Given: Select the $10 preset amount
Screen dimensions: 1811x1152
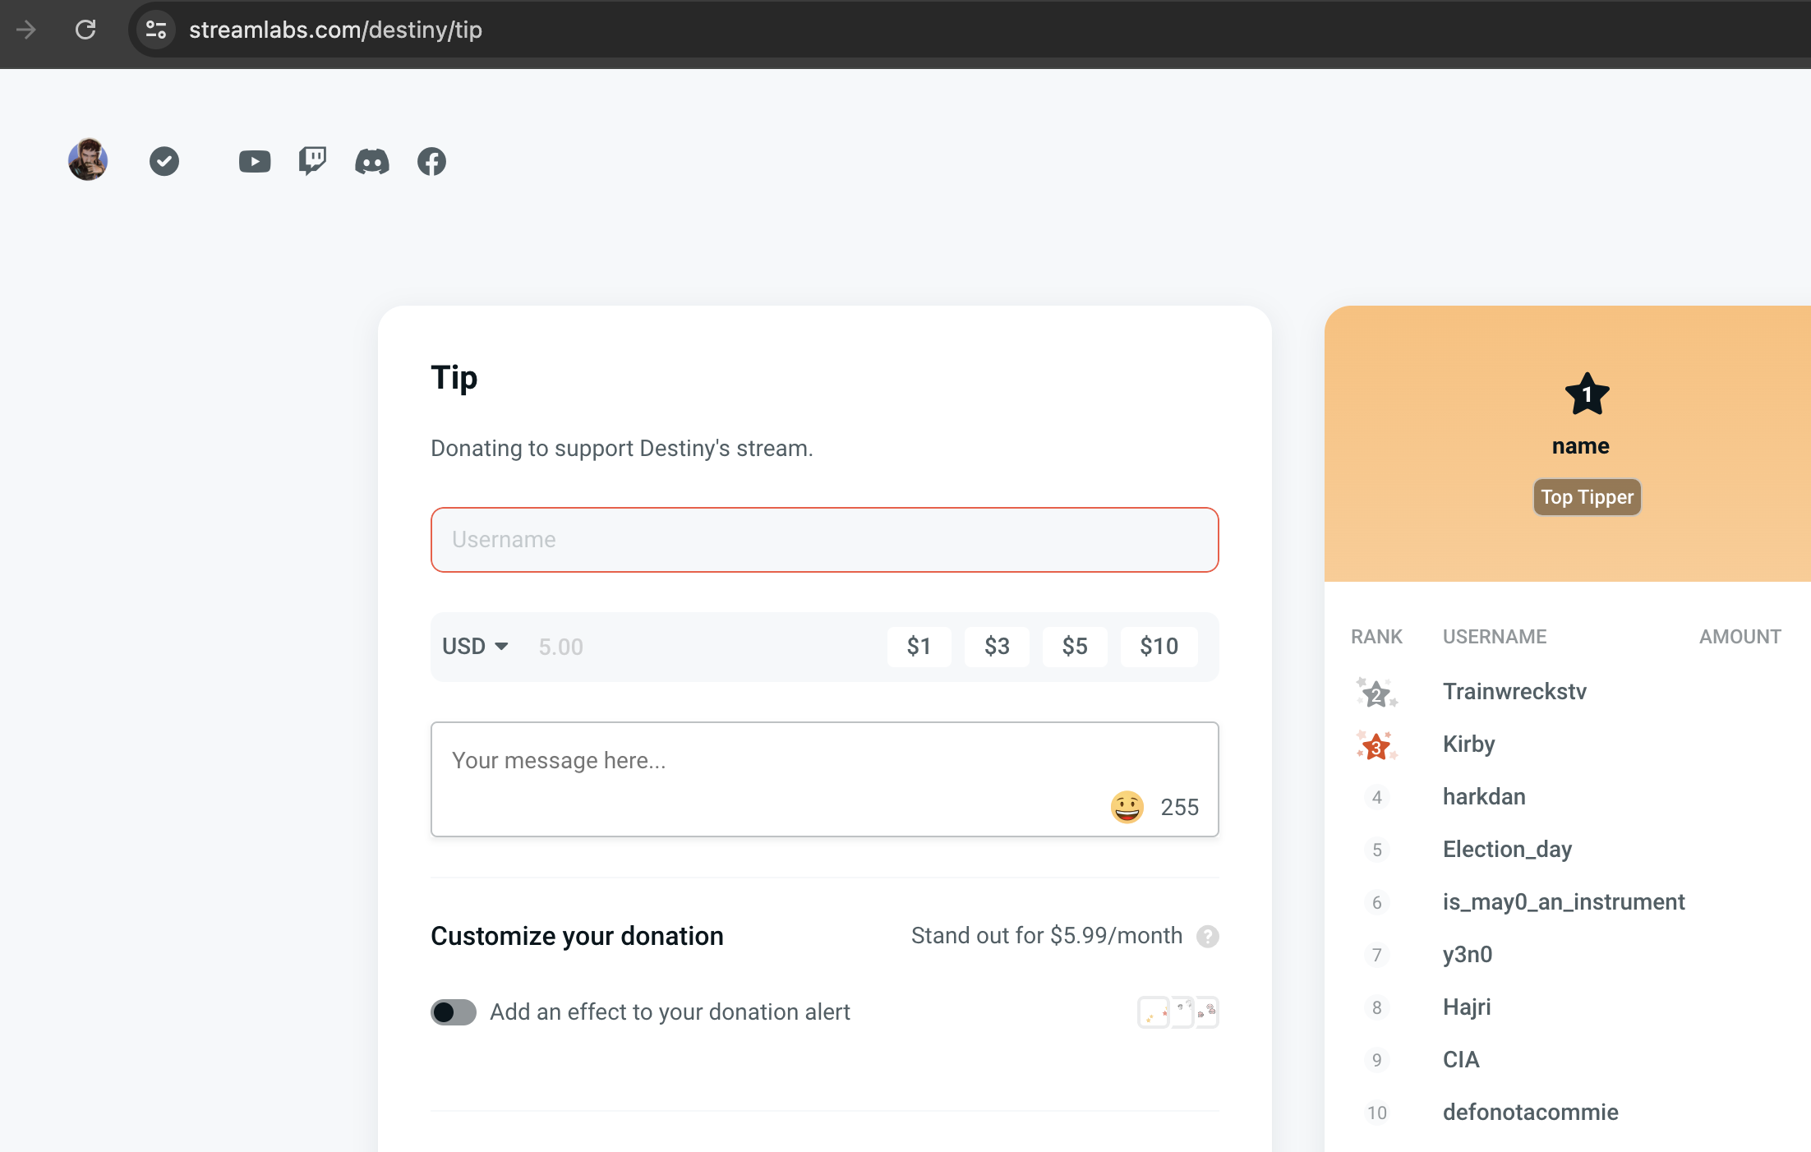Looking at the screenshot, I should (1159, 647).
